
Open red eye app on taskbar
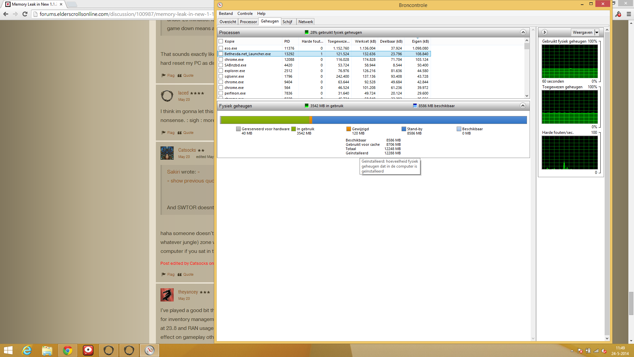88,350
